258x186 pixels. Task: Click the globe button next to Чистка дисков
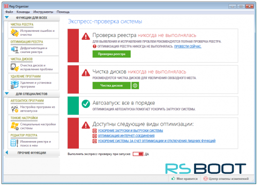[135, 85]
